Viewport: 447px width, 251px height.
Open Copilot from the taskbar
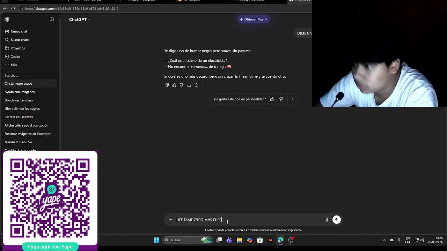250,240
